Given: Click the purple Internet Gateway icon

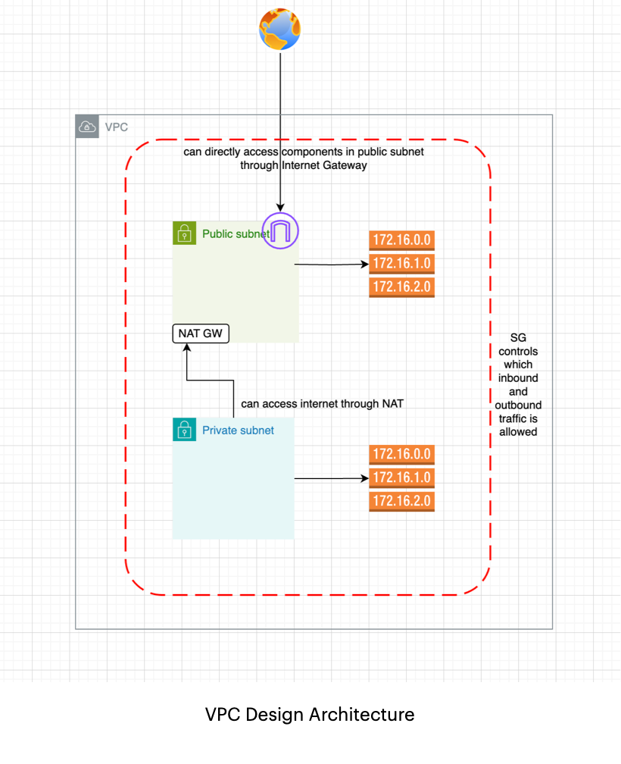Looking at the screenshot, I should [x=280, y=231].
